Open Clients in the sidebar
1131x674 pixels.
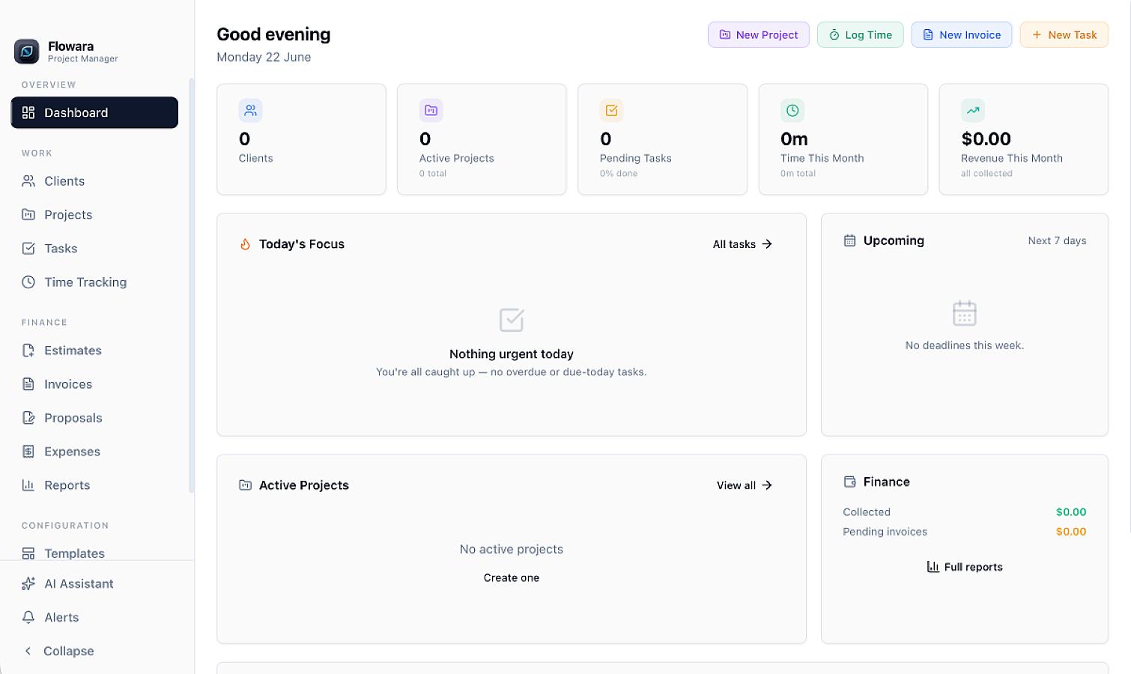click(x=94, y=181)
